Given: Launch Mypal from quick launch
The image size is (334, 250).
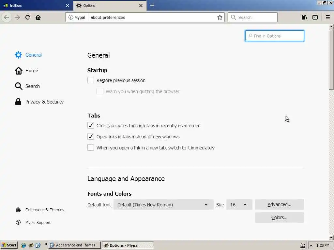Looking at the screenshot, I should point(31,245).
